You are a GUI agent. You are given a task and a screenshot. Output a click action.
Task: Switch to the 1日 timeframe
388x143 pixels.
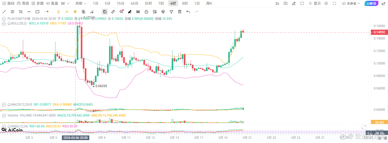click(197, 3)
